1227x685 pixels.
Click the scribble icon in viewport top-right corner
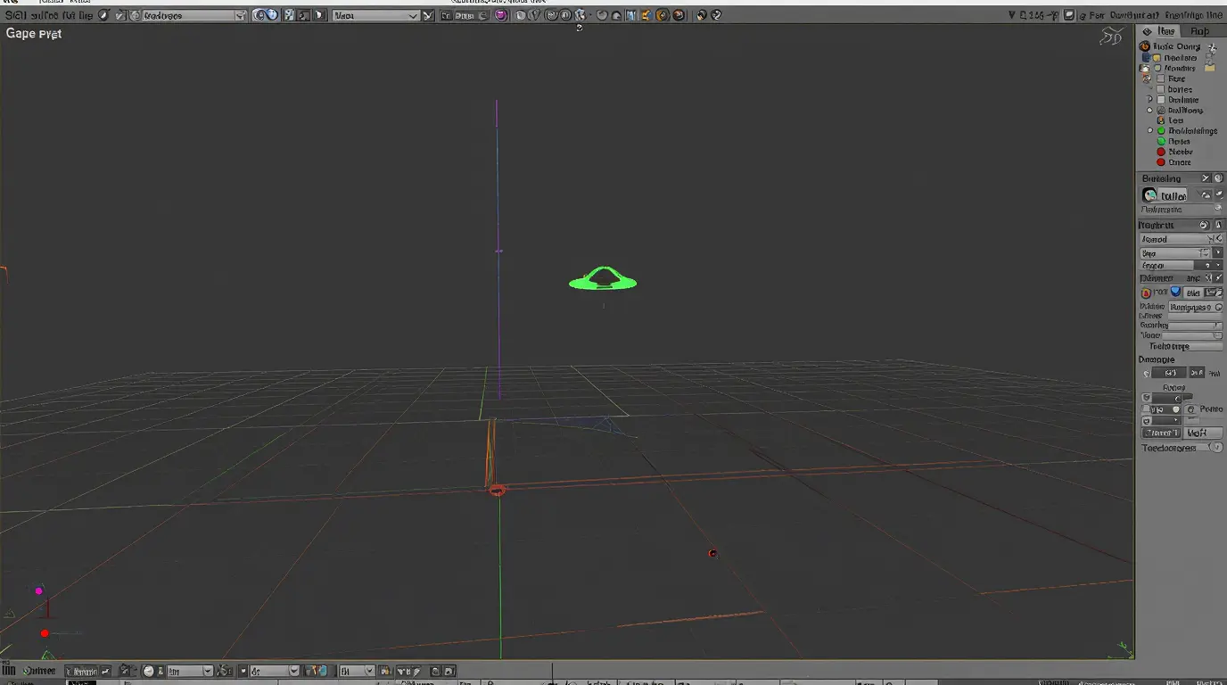1111,36
